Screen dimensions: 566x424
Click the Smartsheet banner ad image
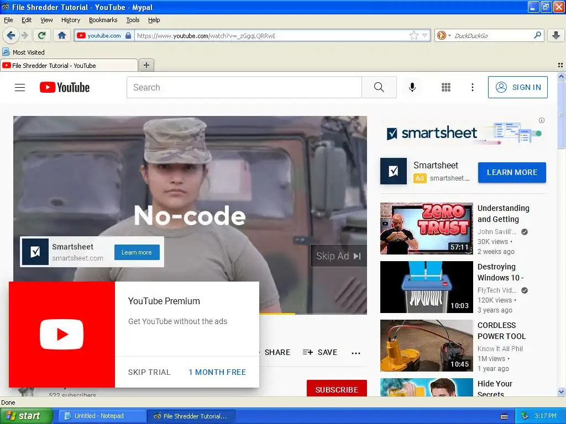tap(464, 134)
